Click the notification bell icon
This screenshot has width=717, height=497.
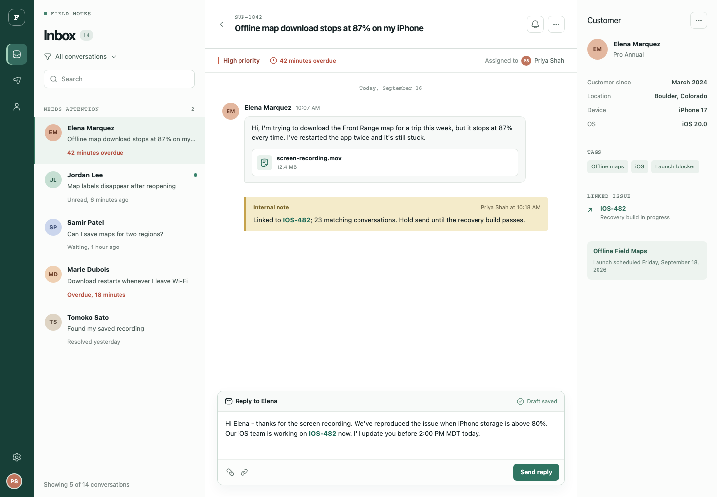click(x=535, y=24)
